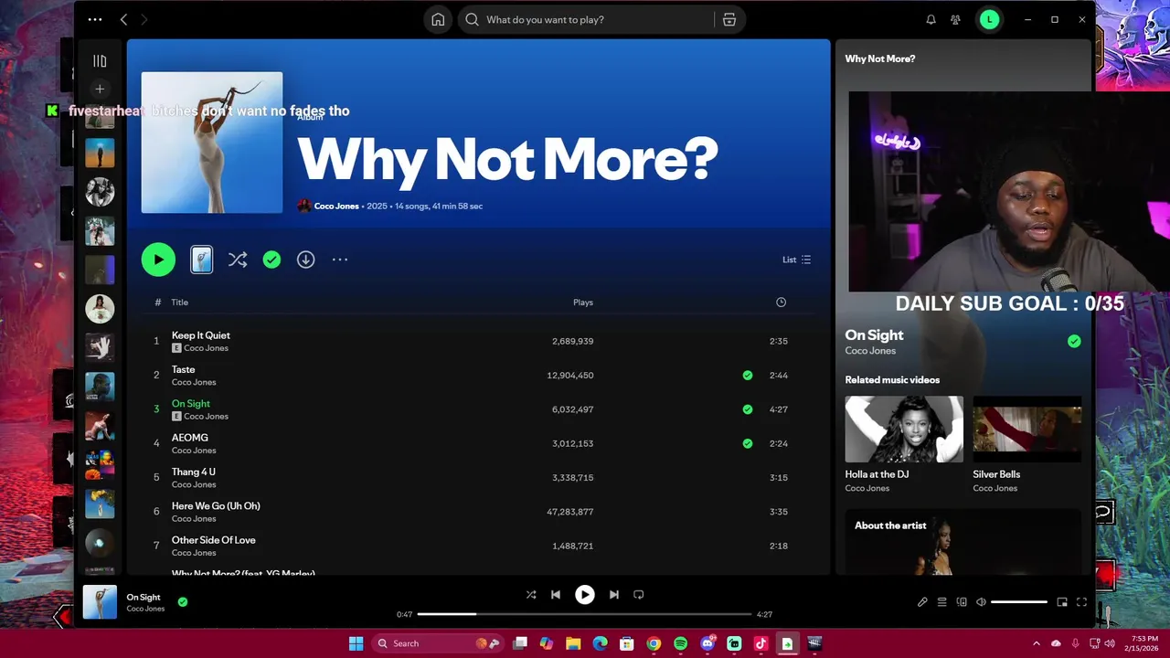Open Spotify from the taskbar

tap(680, 643)
